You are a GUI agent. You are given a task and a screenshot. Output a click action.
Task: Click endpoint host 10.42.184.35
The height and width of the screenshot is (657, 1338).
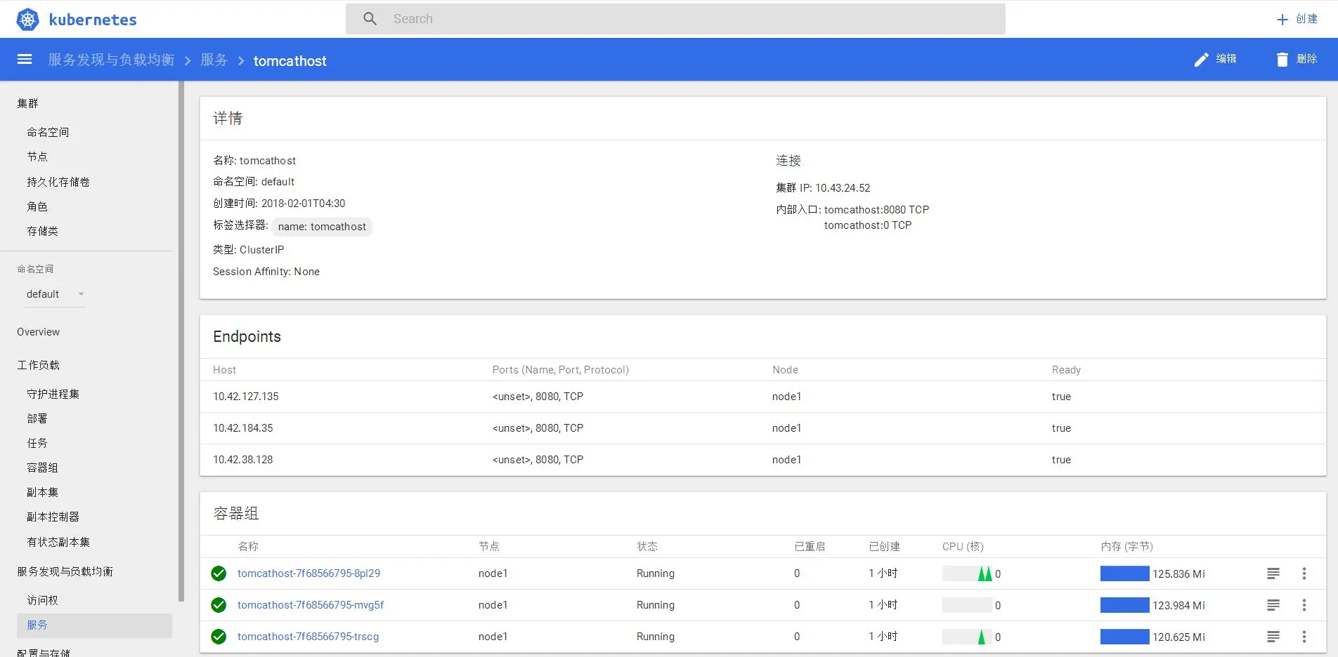243,428
